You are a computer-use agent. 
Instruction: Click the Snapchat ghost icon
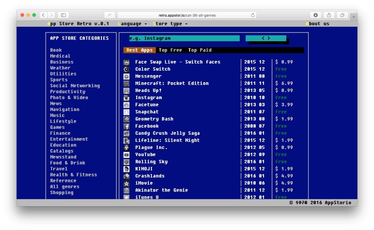127,112
